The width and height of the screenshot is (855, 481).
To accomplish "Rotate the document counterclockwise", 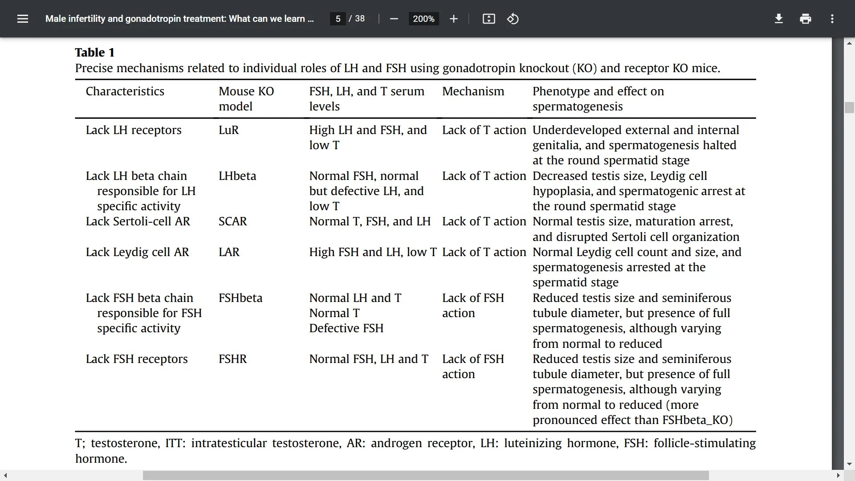I will point(513,19).
